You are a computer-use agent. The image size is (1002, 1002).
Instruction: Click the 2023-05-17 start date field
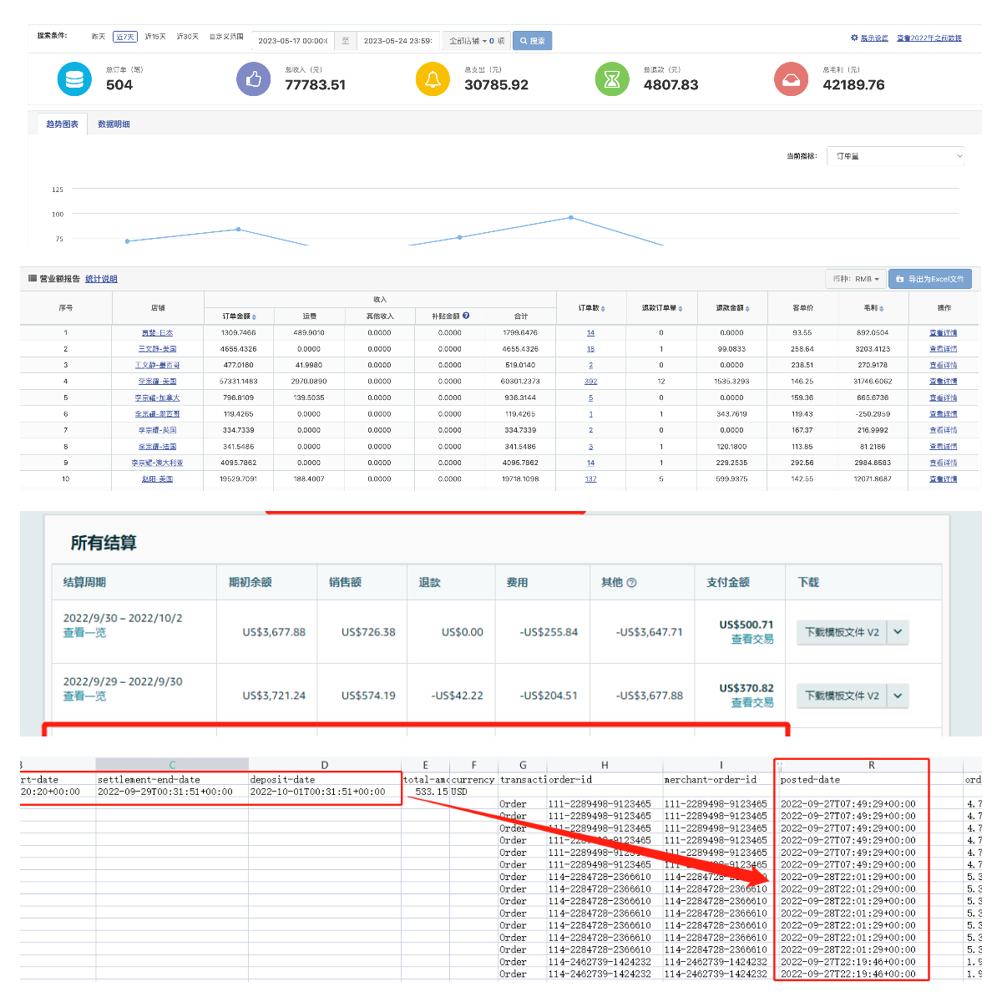click(x=292, y=41)
